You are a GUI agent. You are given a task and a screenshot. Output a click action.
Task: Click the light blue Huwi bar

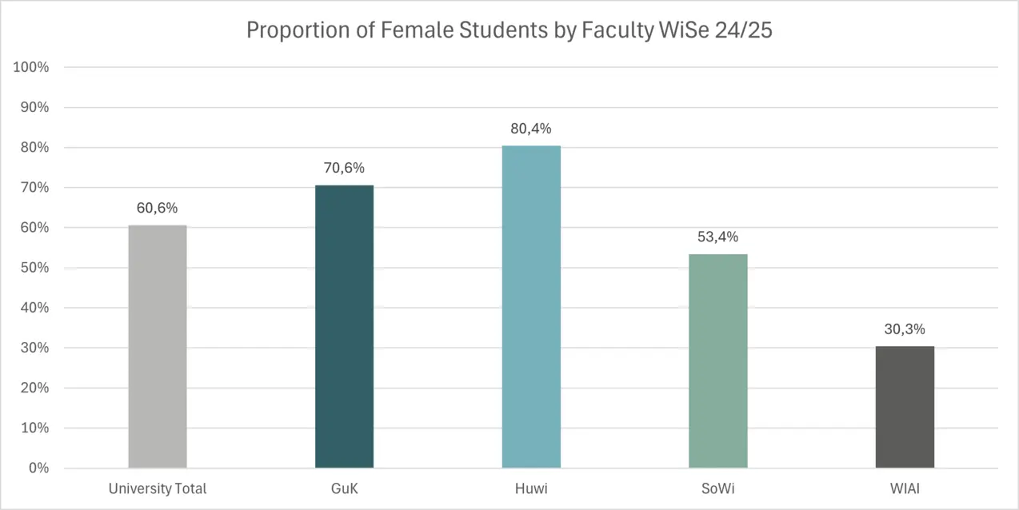click(x=531, y=306)
